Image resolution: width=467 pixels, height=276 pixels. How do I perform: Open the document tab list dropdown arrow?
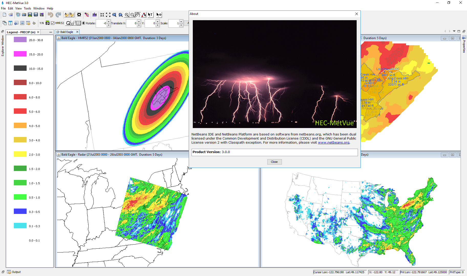click(x=454, y=31)
